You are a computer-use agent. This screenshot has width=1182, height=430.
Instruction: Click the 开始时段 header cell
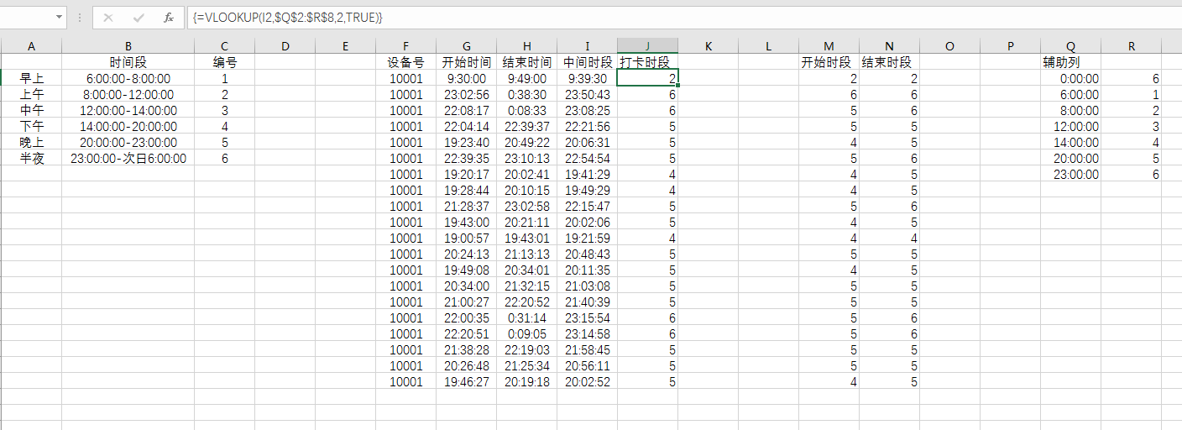coord(829,62)
